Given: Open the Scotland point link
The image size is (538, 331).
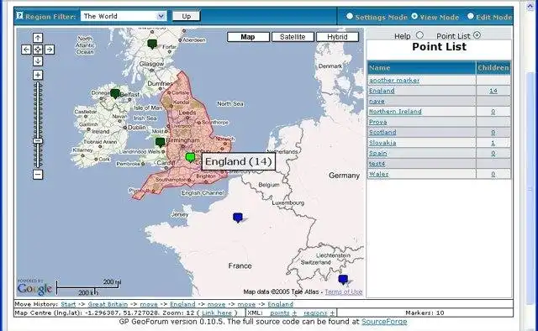Looking at the screenshot, I should [x=382, y=132].
